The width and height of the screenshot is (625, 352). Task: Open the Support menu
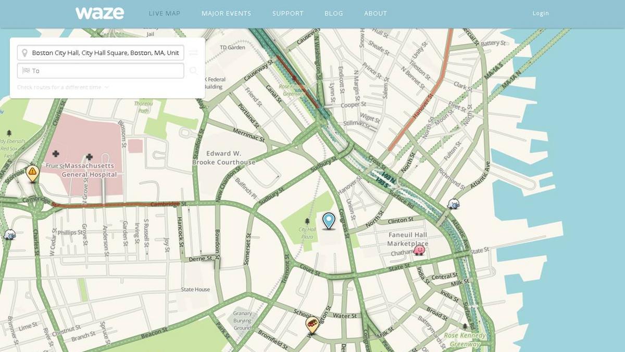287,13
